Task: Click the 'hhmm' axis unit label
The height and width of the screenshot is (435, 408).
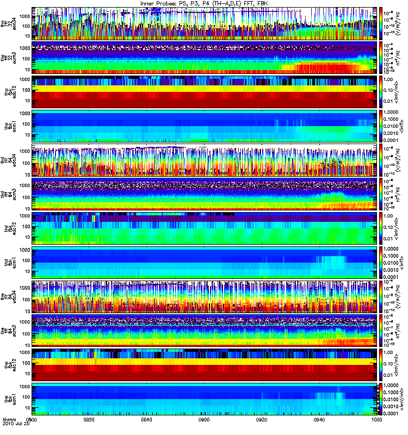Action: tap(9, 420)
